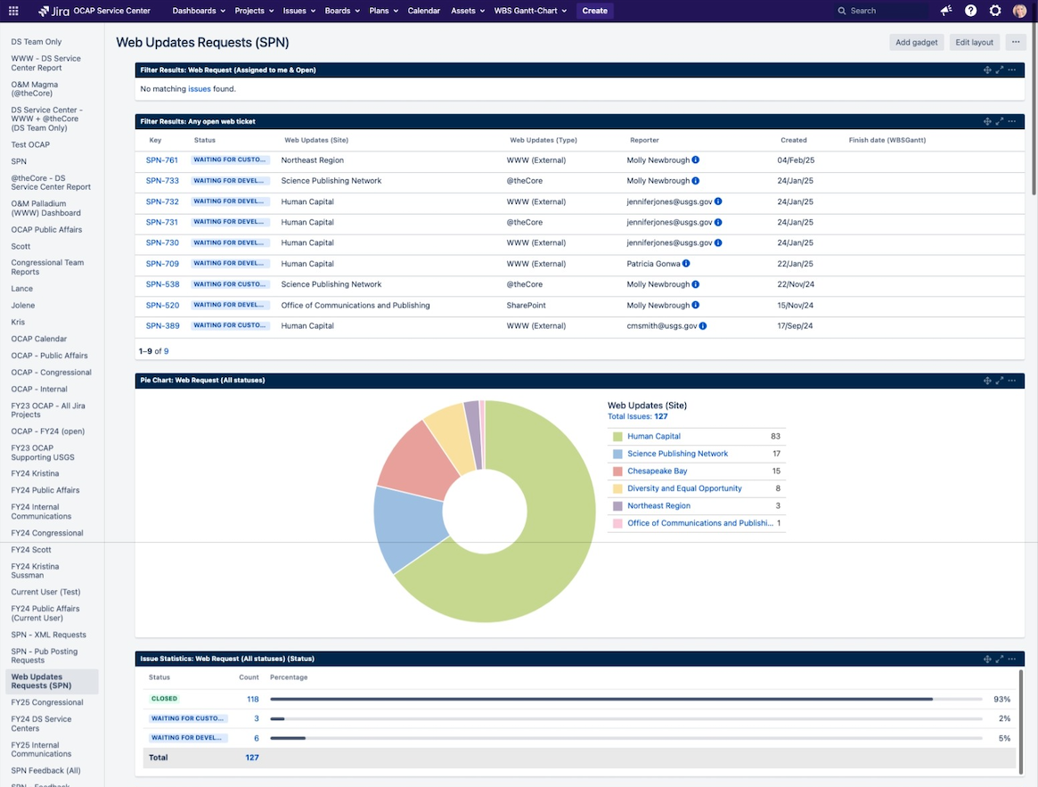Screen dimensions: 1038x787
Task: Click the Jira search field
Action: 880,11
